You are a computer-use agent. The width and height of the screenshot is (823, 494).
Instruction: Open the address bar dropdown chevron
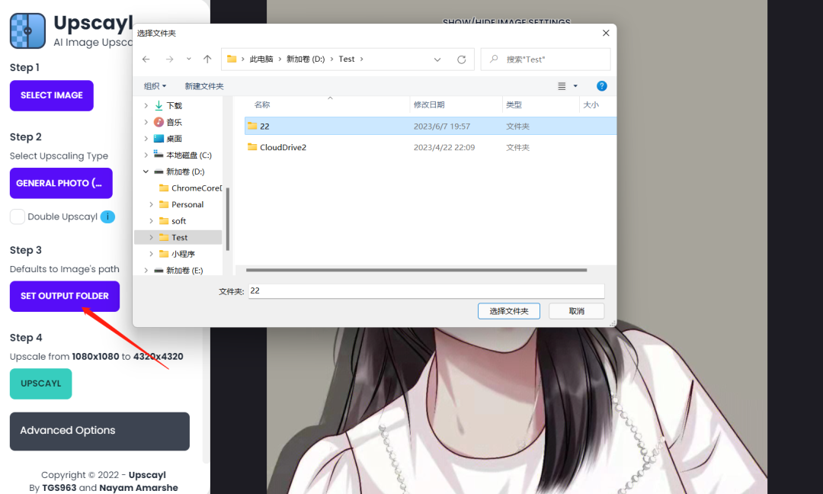tap(437, 59)
